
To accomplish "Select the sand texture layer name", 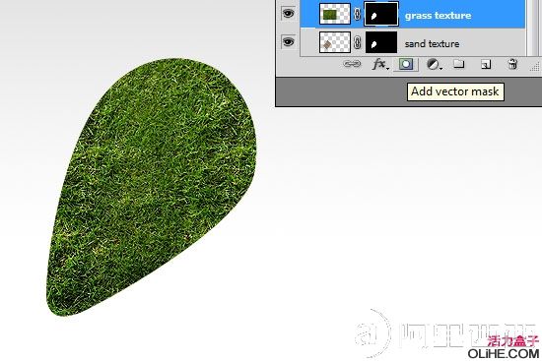I will coord(432,44).
